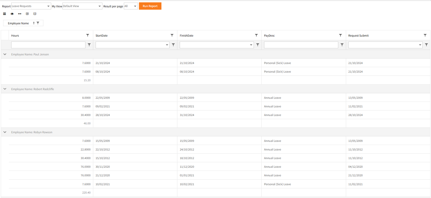This screenshot has width=431, height=198.
Task: Click the collapse all groups minus icon
Action: [x=35, y=14]
